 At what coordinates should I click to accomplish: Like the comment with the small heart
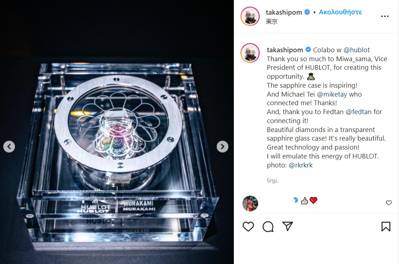pos(389,202)
